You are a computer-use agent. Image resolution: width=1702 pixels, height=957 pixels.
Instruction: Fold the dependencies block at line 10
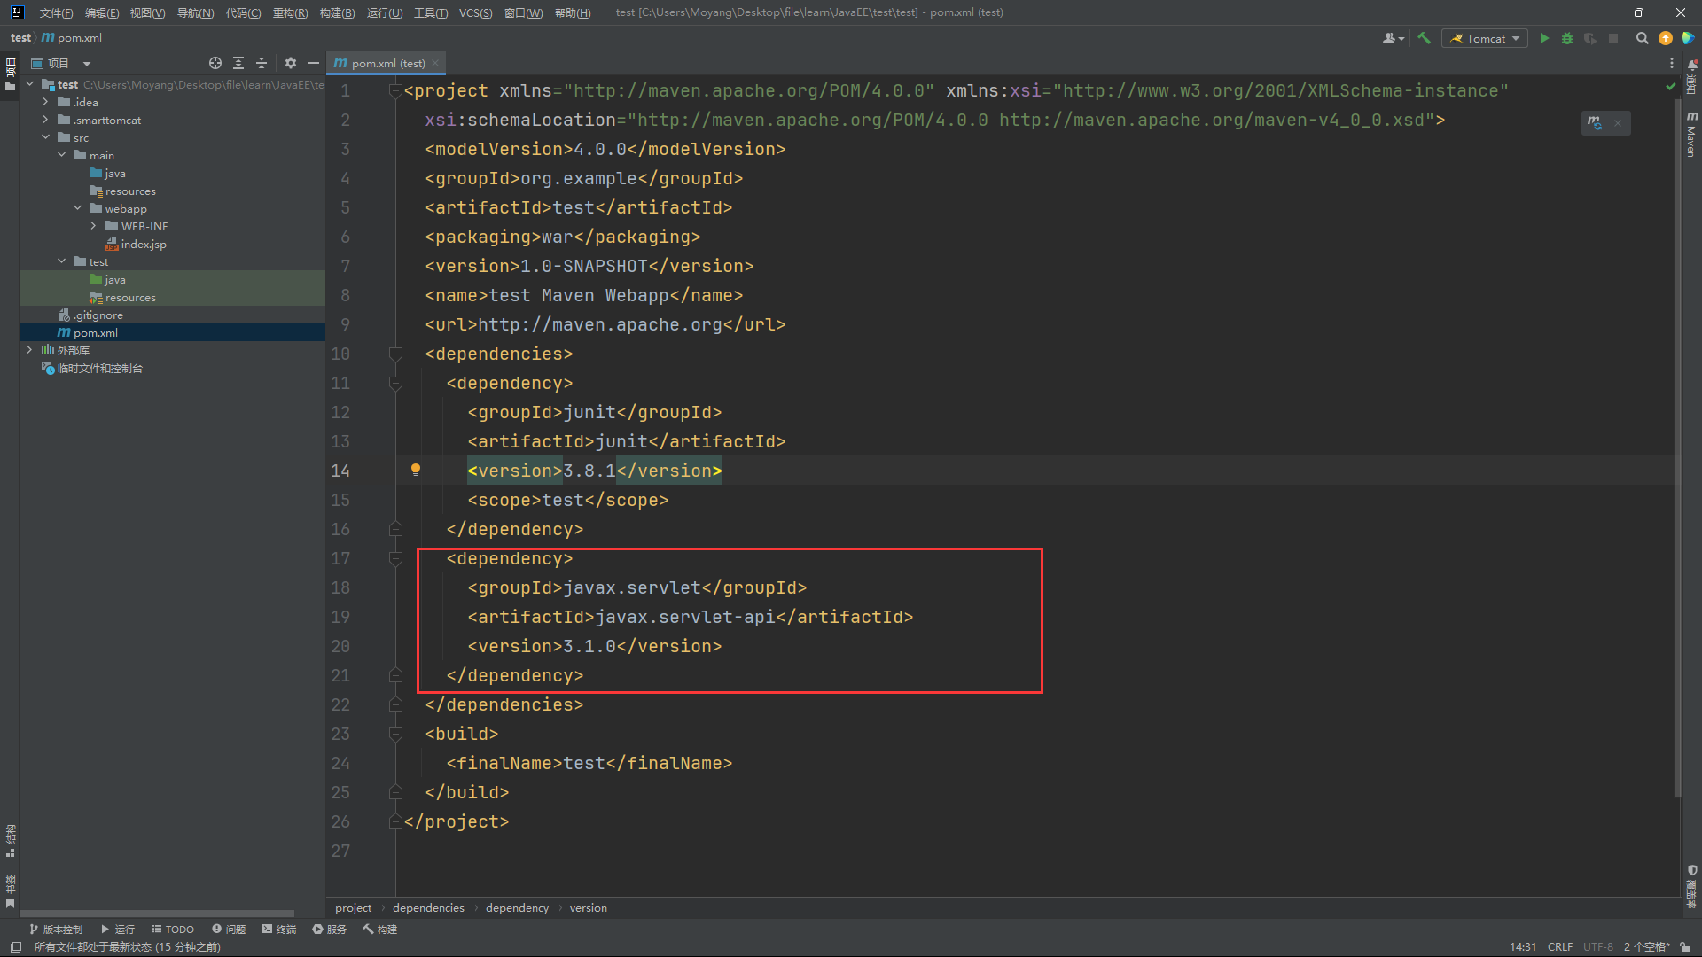pos(396,354)
